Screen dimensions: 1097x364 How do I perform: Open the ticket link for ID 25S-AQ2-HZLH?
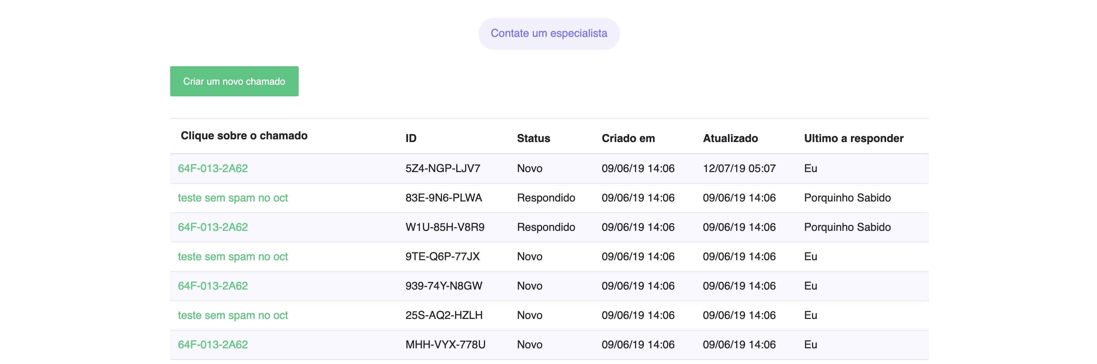click(232, 315)
